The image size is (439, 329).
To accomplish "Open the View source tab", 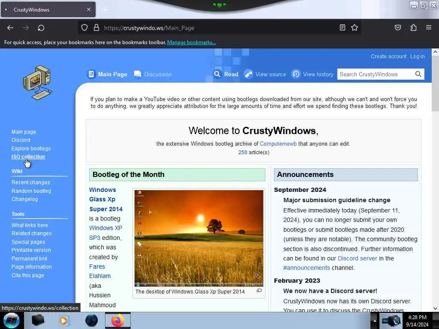I will pos(265,74).
